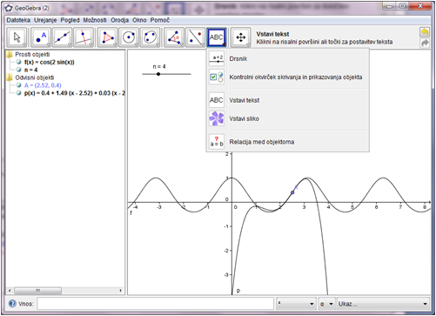Select the Angle tool
The image size is (436, 316).
click(x=174, y=37)
